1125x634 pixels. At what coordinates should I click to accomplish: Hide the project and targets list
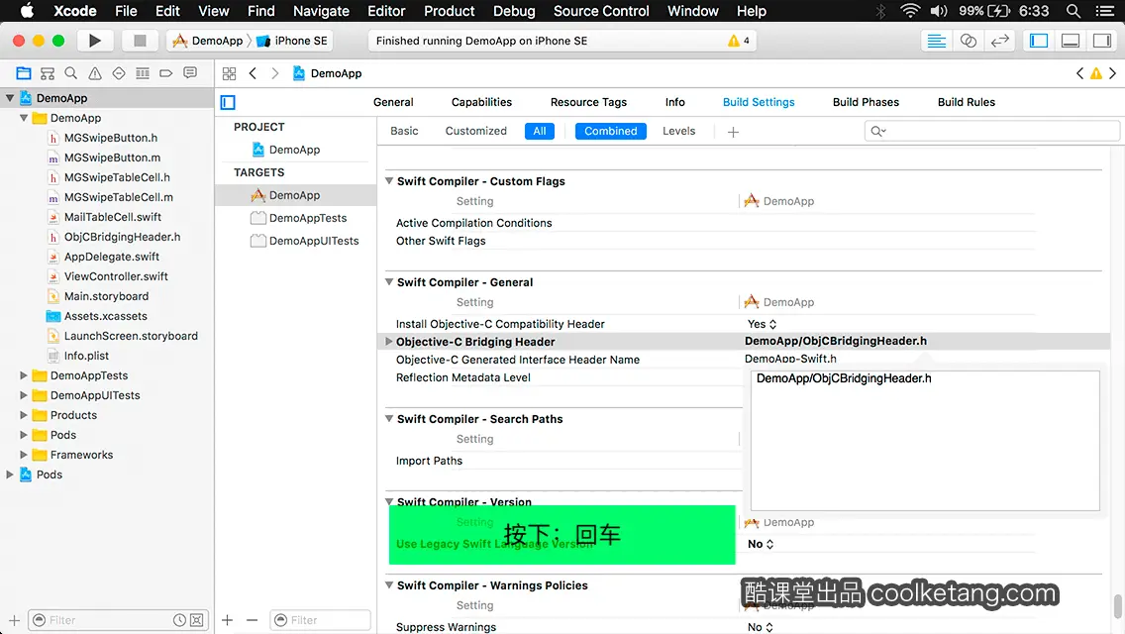[228, 103]
